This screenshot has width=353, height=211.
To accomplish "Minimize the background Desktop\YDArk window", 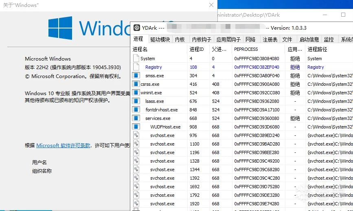I will pos(325,15).
